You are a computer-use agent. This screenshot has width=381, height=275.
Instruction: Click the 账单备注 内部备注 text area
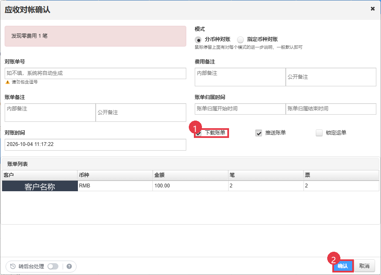coord(50,113)
